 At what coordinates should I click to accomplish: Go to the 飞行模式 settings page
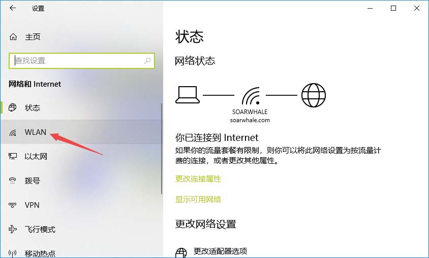pos(81,229)
